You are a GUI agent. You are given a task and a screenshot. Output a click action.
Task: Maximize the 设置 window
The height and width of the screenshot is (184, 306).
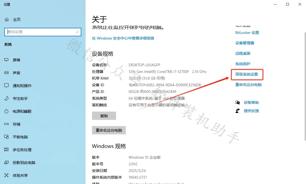coord(288,4)
